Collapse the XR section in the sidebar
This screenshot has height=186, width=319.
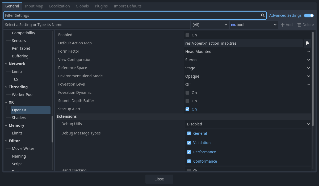pyautogui.click(x=6, y=102)
